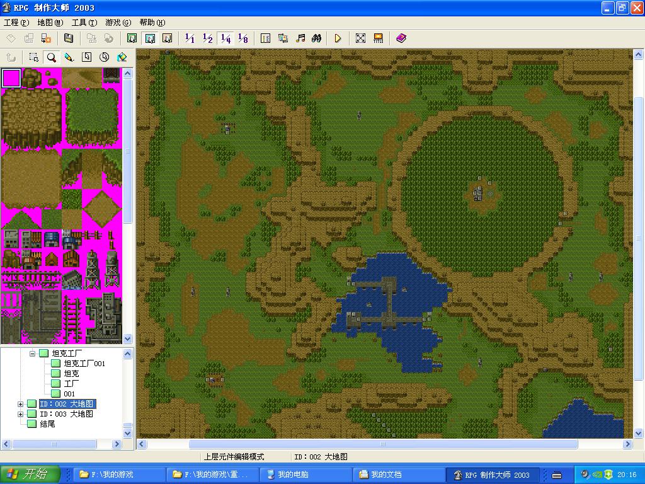The height and width of the screenshot is (484, 645).
Task: Click the Undo arrow icon
Action: tap(11, 57)
